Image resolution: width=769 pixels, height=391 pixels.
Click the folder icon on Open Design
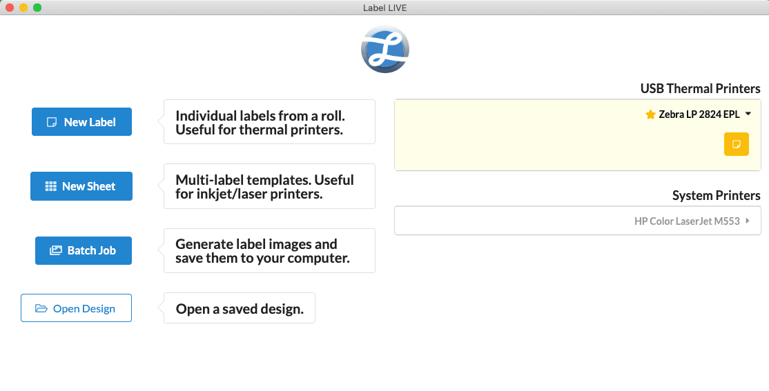tap(41, 308)
